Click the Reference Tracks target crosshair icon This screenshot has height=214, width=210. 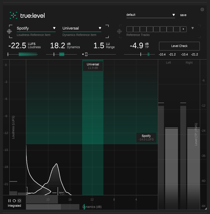click(119, 31)
